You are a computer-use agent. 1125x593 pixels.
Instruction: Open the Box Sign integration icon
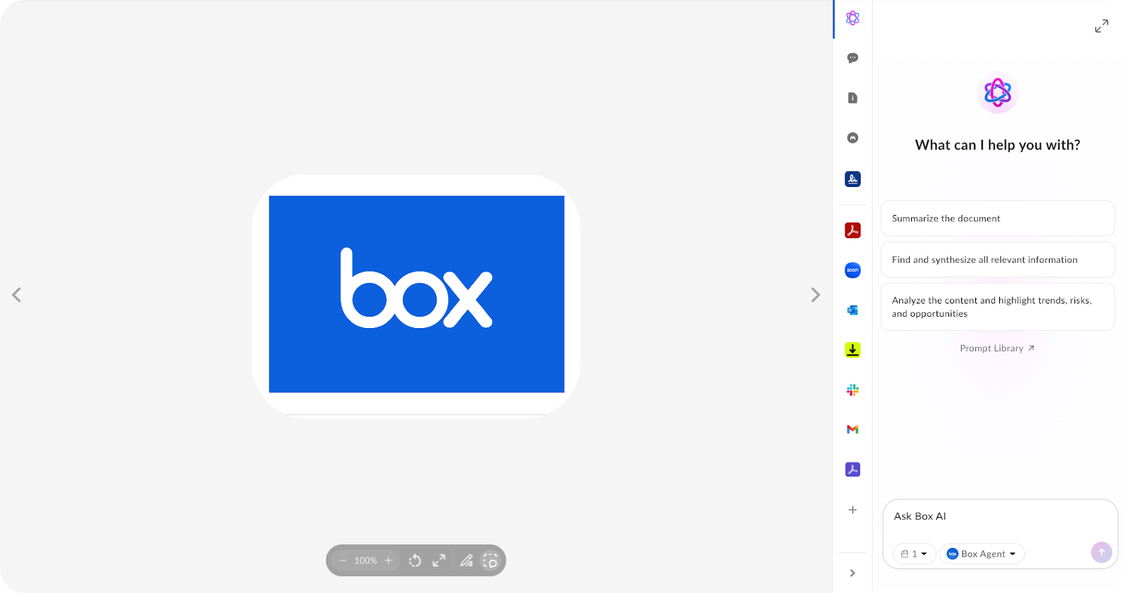(852, 179)
